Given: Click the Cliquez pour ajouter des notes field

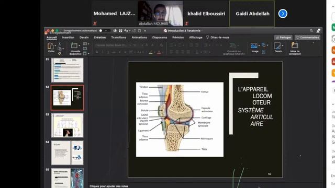Looking at the screenshot, I should point(109,186).
